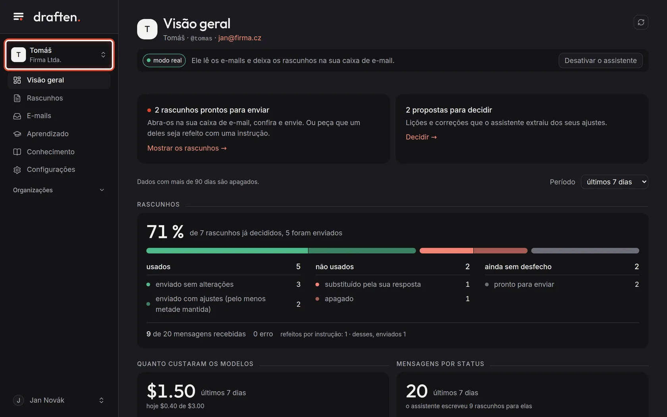Click '2 propostas para decidir' heading
Screen dimensions: 667x417
pyautogui.click(x=449, y=110)
